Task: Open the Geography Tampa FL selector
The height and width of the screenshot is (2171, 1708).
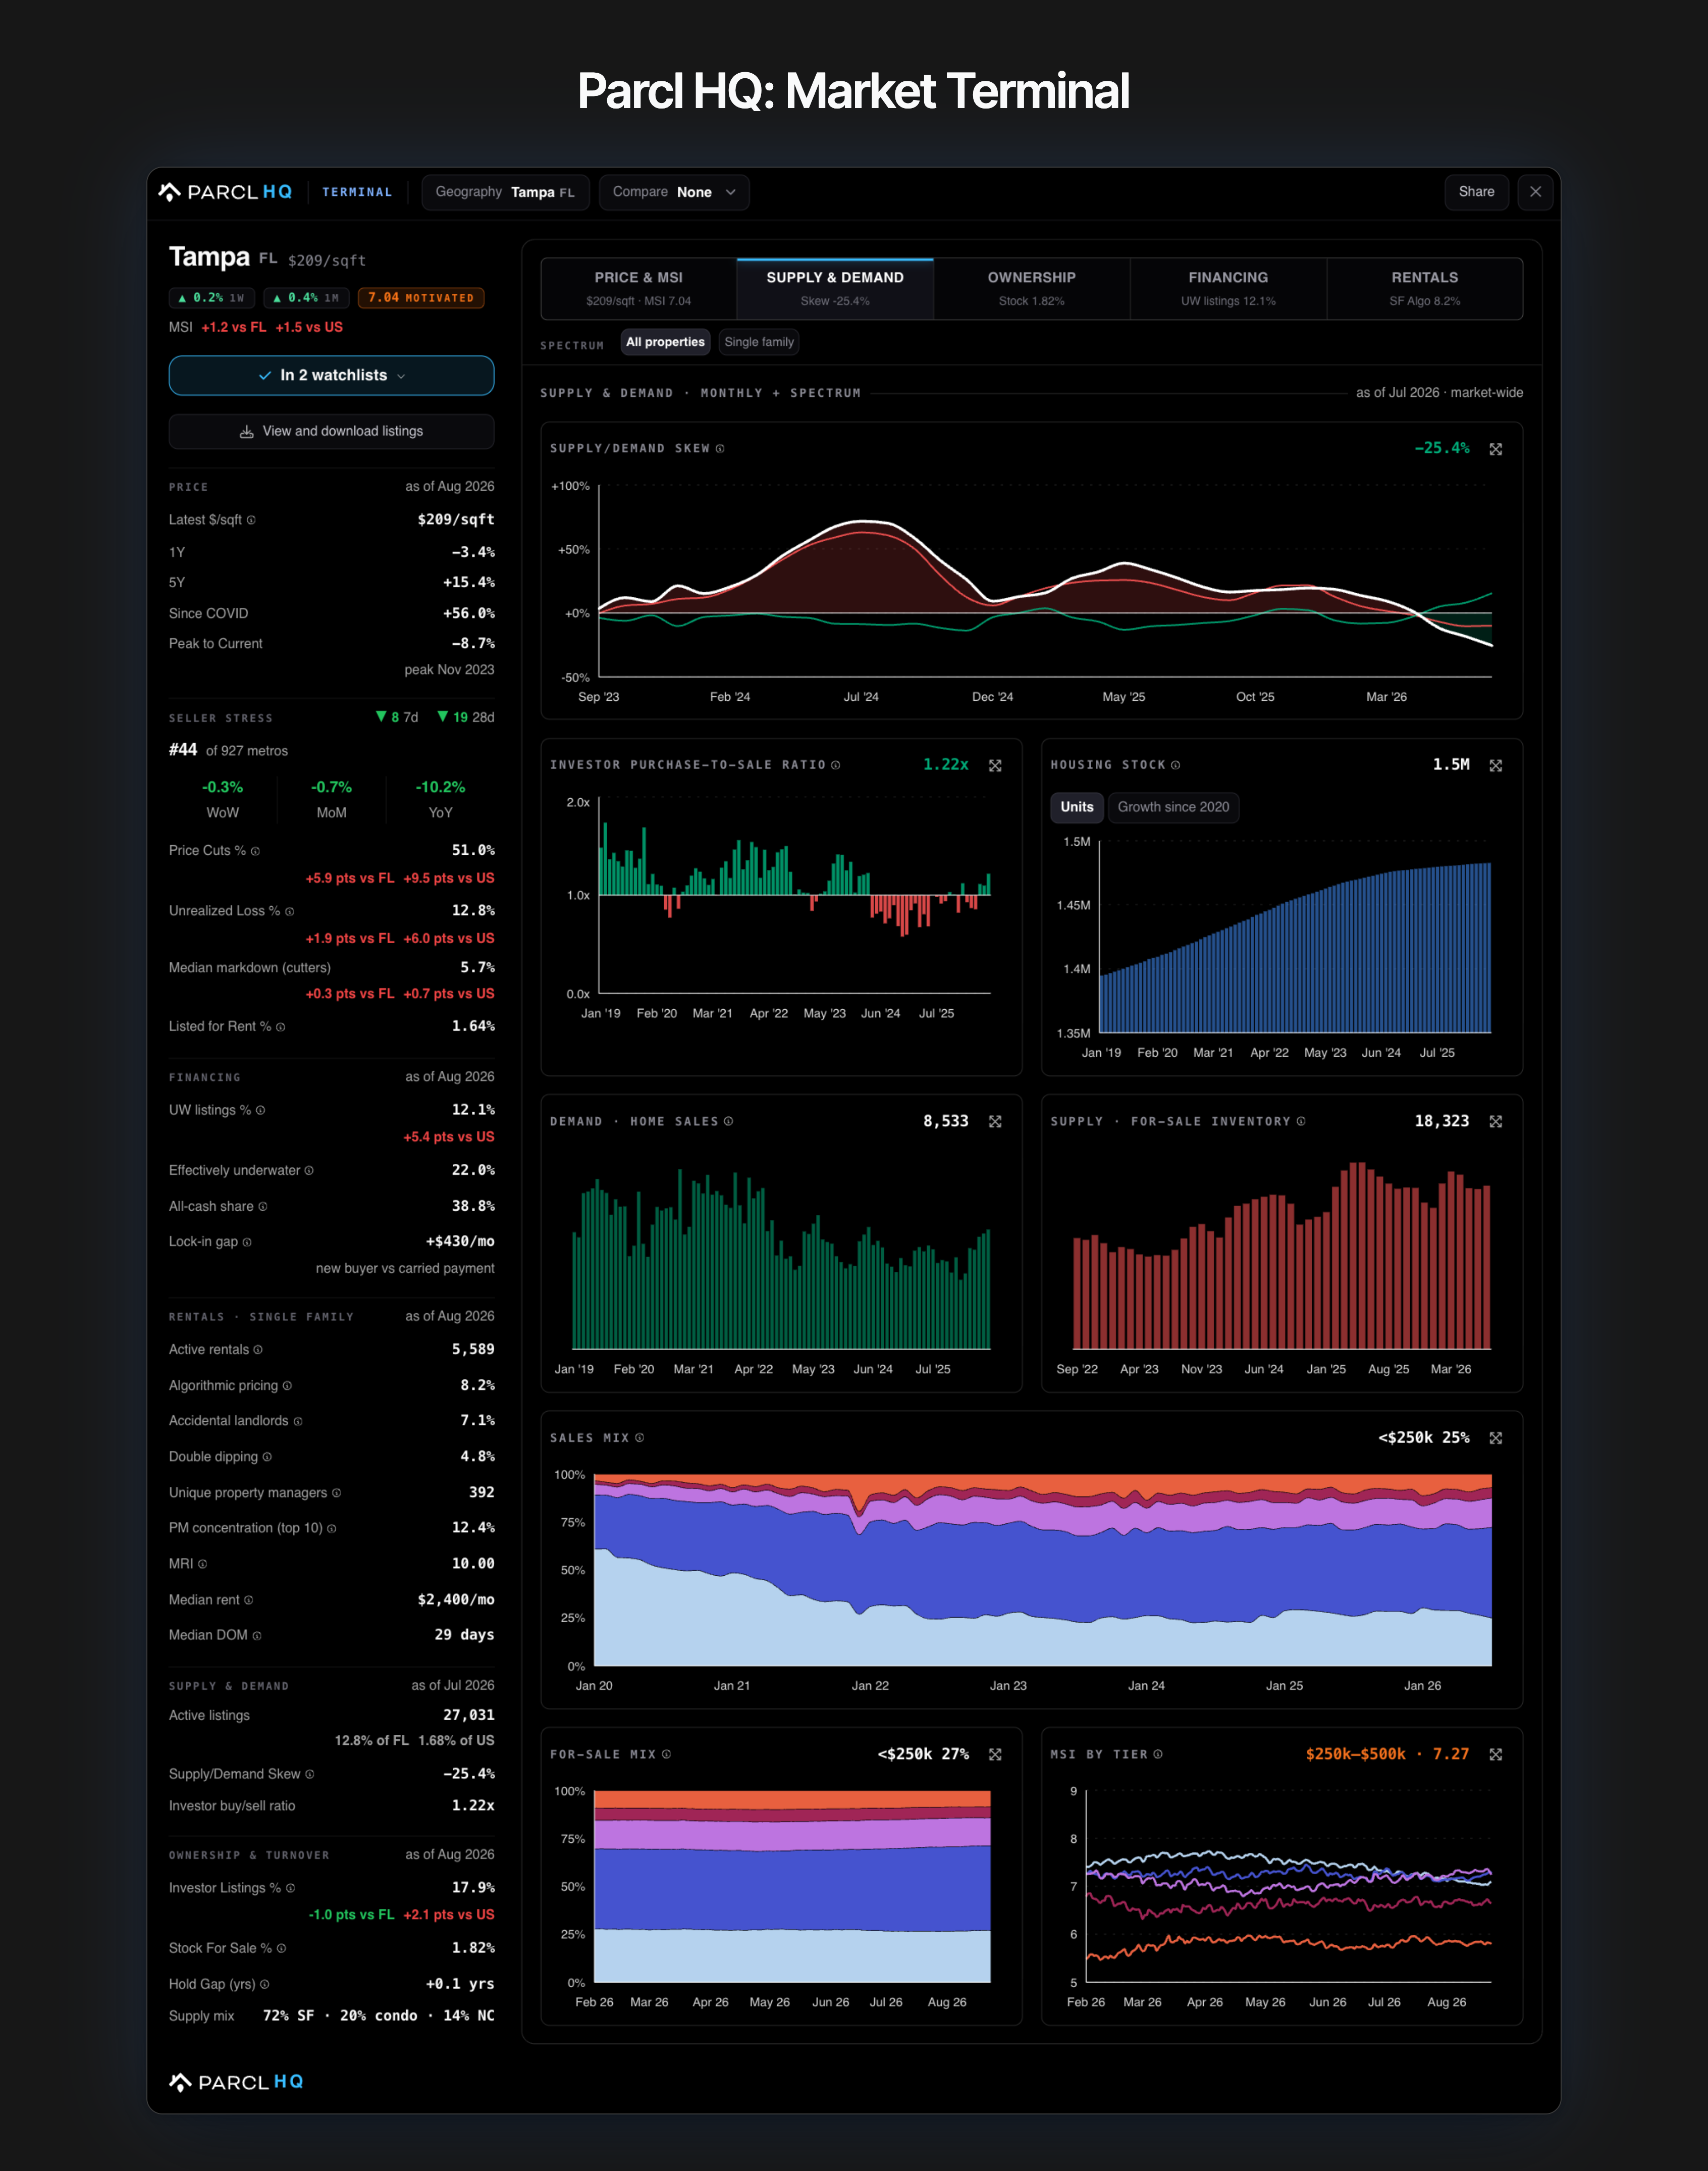Action: pos(505,192)
